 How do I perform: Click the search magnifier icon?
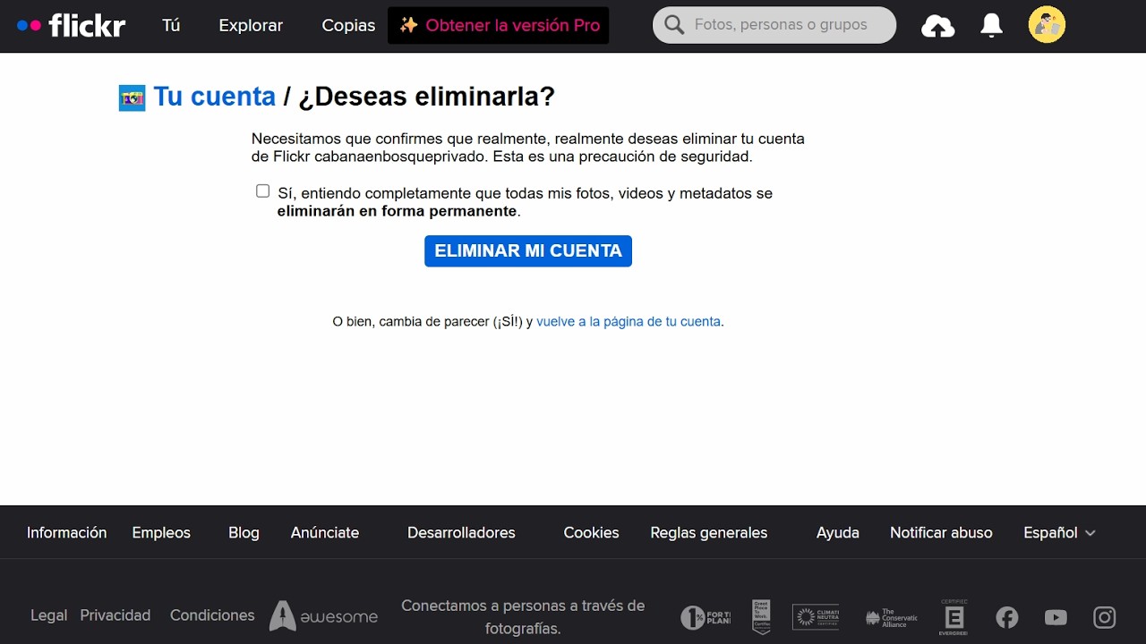(x=674, y=25)
